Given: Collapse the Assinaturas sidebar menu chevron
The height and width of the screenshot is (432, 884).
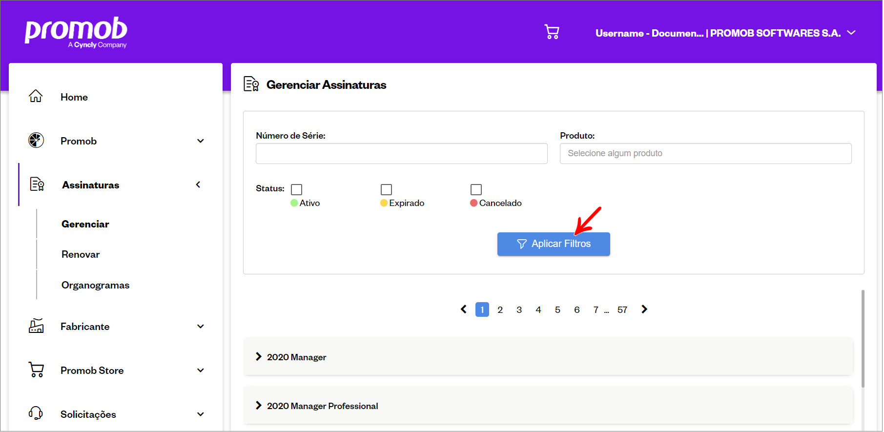Looking at the screenshot, I should (198, 185).
